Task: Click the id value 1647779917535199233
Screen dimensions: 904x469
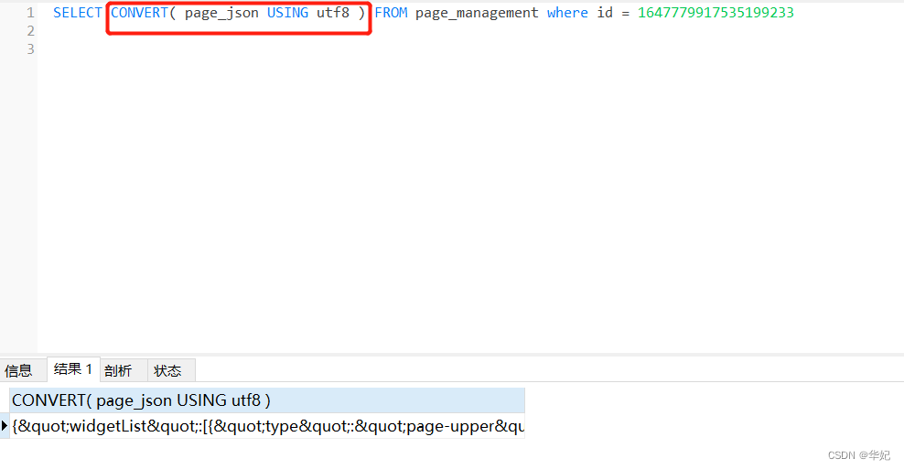Action: click(716, 13)
